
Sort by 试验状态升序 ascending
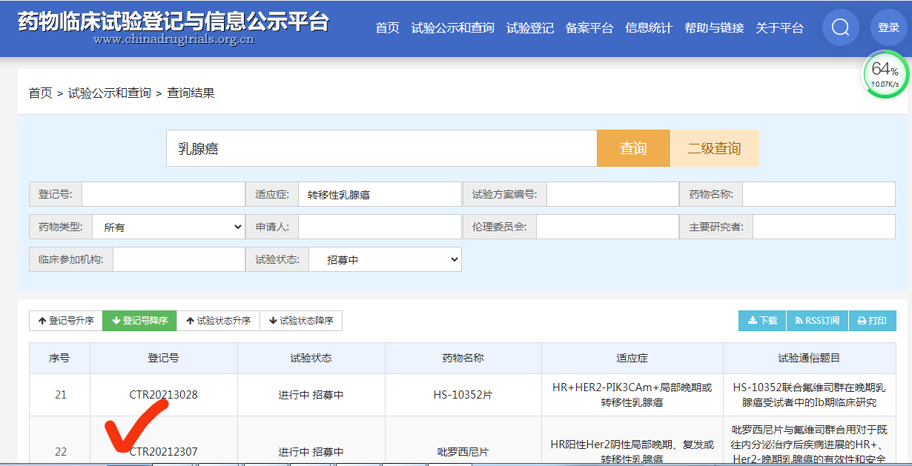click(x=218, y=321)
